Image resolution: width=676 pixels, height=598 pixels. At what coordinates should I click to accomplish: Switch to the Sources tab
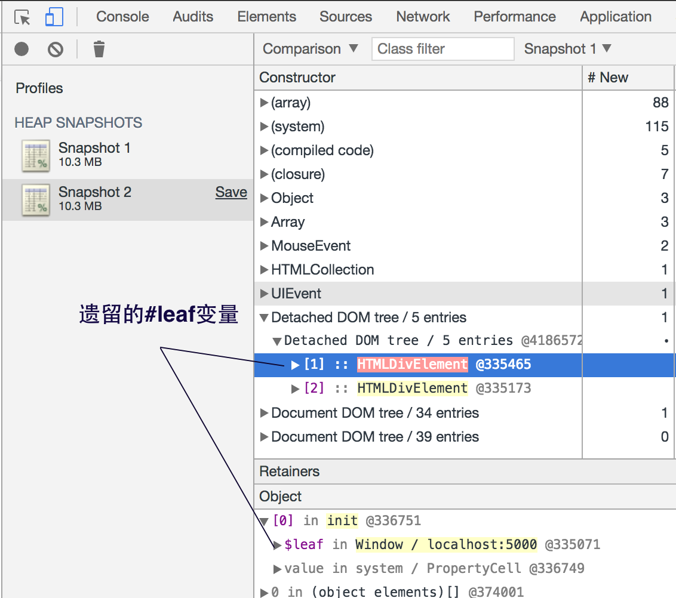346,17
